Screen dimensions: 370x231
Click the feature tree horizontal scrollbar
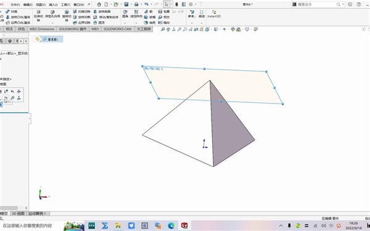coord(9,208)
